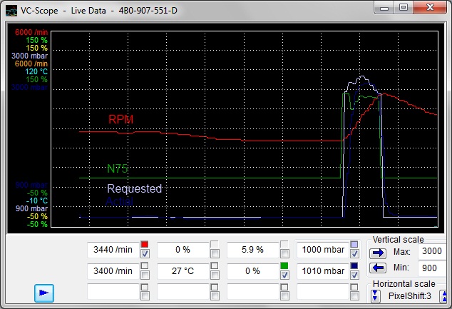Click the Max value field showing 3000
The height and width of the screenshot is (309, 452).
[x=432, y=253]
